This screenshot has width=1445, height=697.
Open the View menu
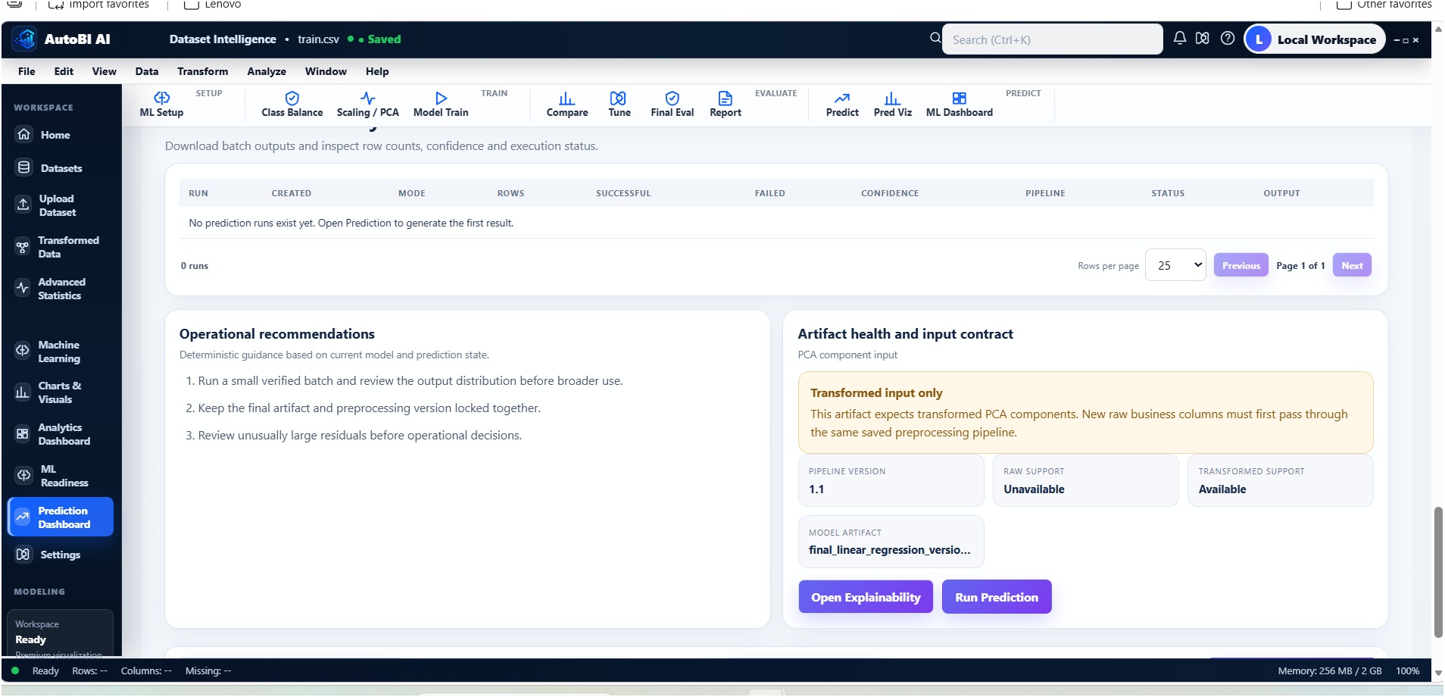click(x=105, y=71)
